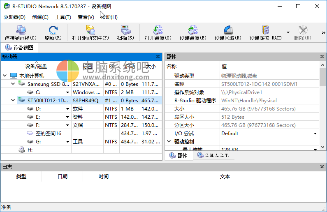
Task: Open the D: partition dropdown arrow
Action: coord(67,109)
